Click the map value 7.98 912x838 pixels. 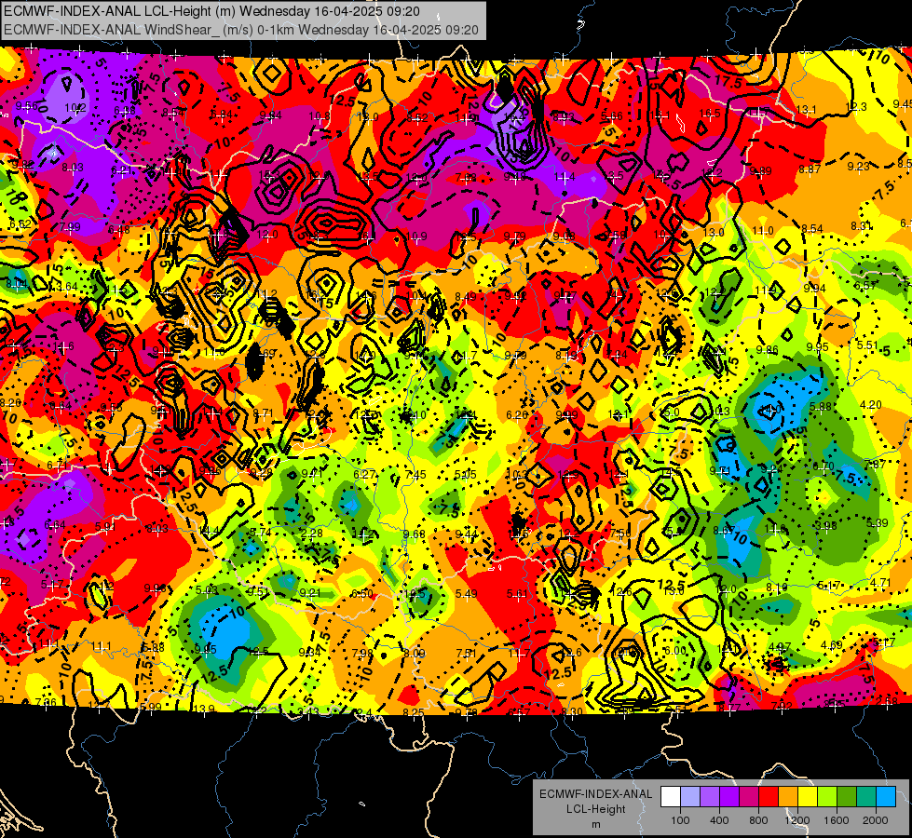(x=362, y=653)
